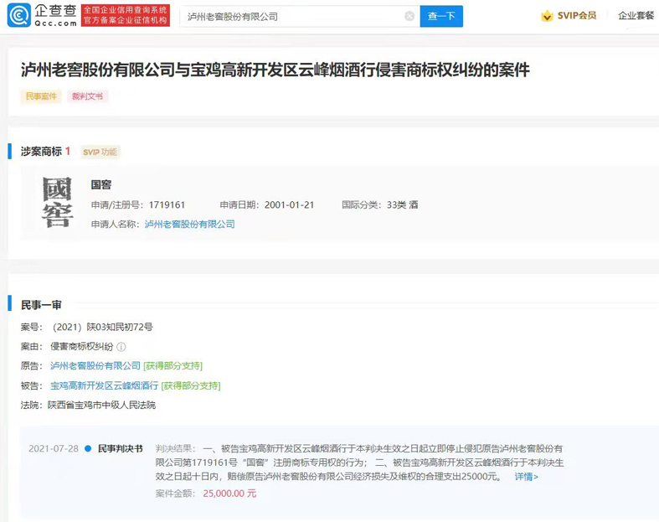Viewport: 659px width, 522px height.
Task: Select application date 2001-01-21 text
Action: pos(289,204)
